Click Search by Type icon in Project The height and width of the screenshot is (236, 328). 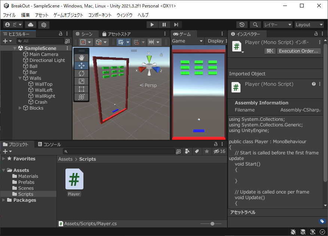187,151
